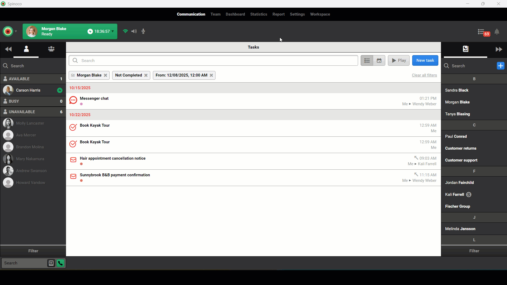Open the Statistics menu

[x=259, y=14]
